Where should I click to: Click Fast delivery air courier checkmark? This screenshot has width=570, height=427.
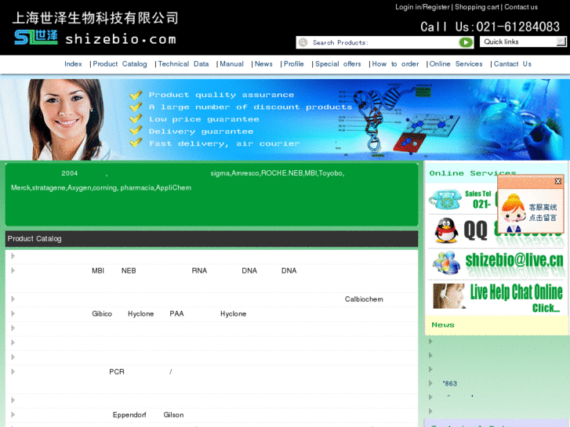point(136,143)
